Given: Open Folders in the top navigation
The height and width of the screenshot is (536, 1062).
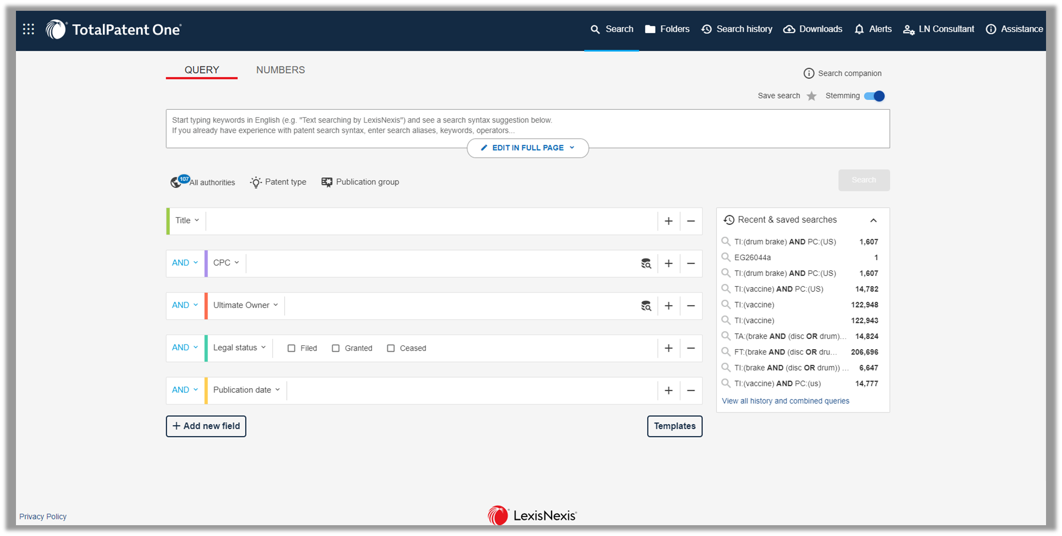Looking at the screenshot, I should (667, 29).
